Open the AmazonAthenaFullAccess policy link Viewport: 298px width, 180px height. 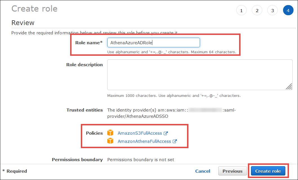144,141
